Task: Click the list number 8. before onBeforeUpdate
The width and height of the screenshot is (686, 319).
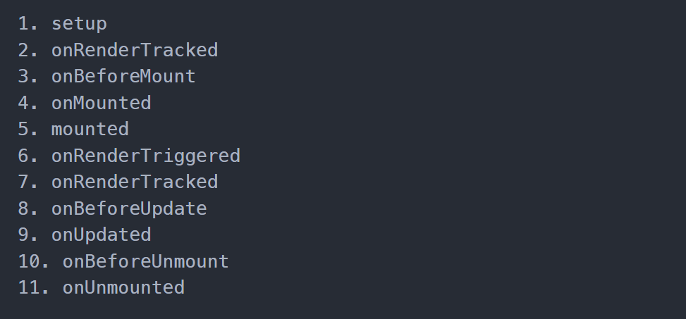Action: pyautogui.click(x=28, y=208)
